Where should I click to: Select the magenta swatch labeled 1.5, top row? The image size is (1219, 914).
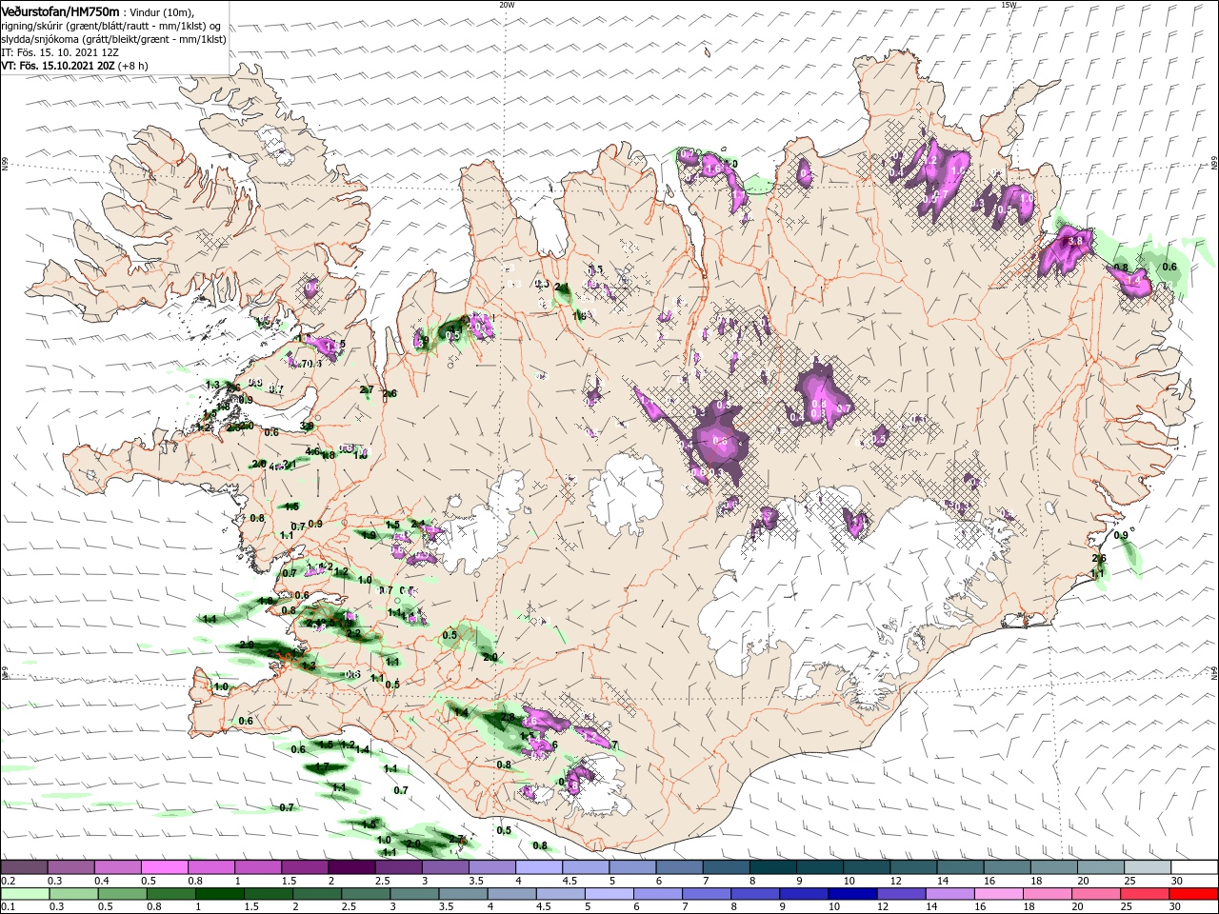pos(304,867)
